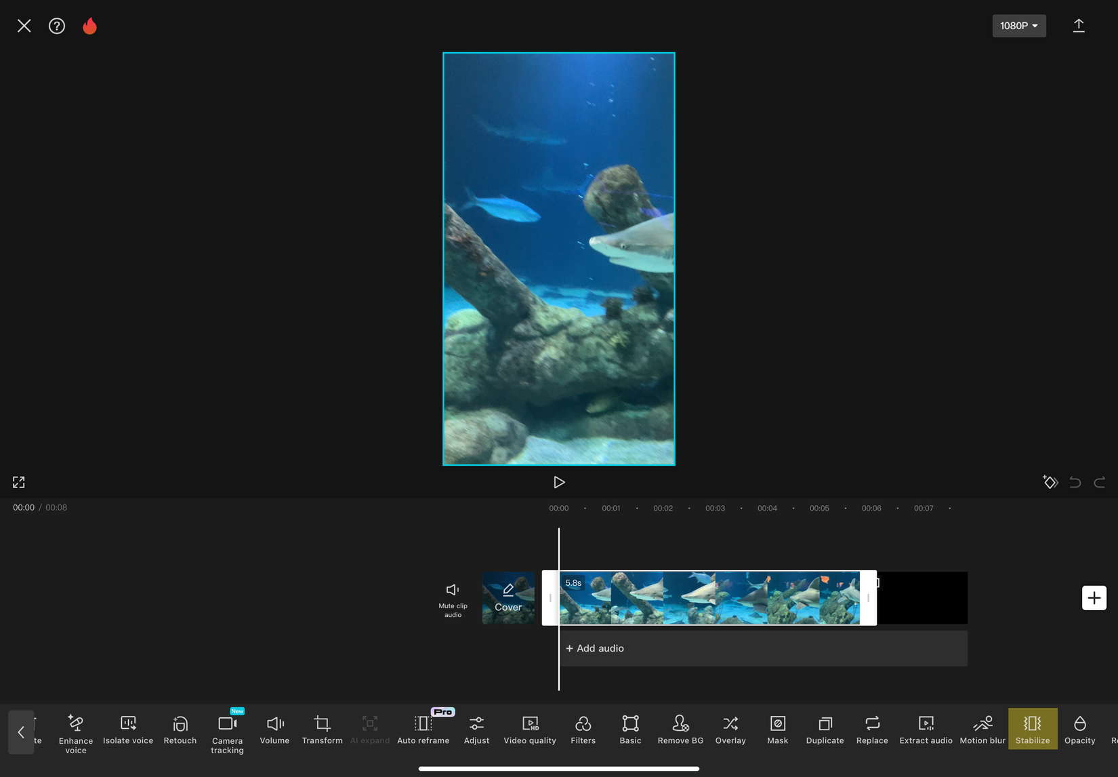Open the Filters panel
Screen dimensions: 1118x777
[583, 729]
